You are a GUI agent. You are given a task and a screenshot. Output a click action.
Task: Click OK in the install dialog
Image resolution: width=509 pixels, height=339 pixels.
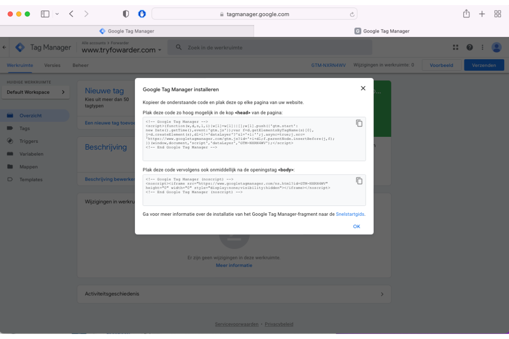coord(356,226)
